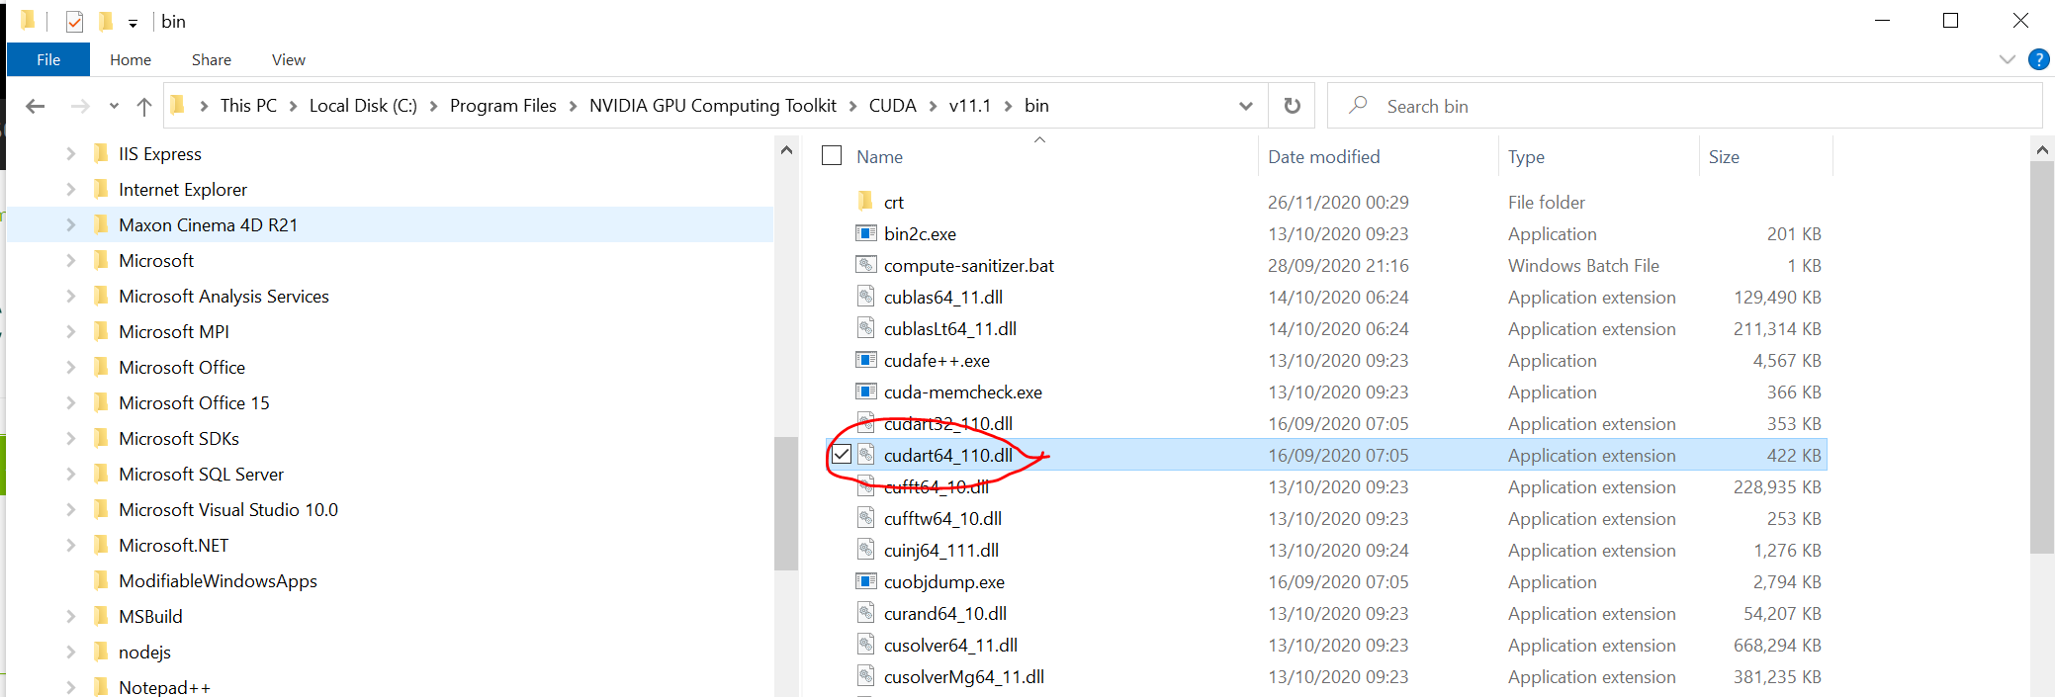The width and height of the screenshot is (2055, 697).
Task: Open the quick access toolbar customize dropdown
Action: [x=133, y=23]
